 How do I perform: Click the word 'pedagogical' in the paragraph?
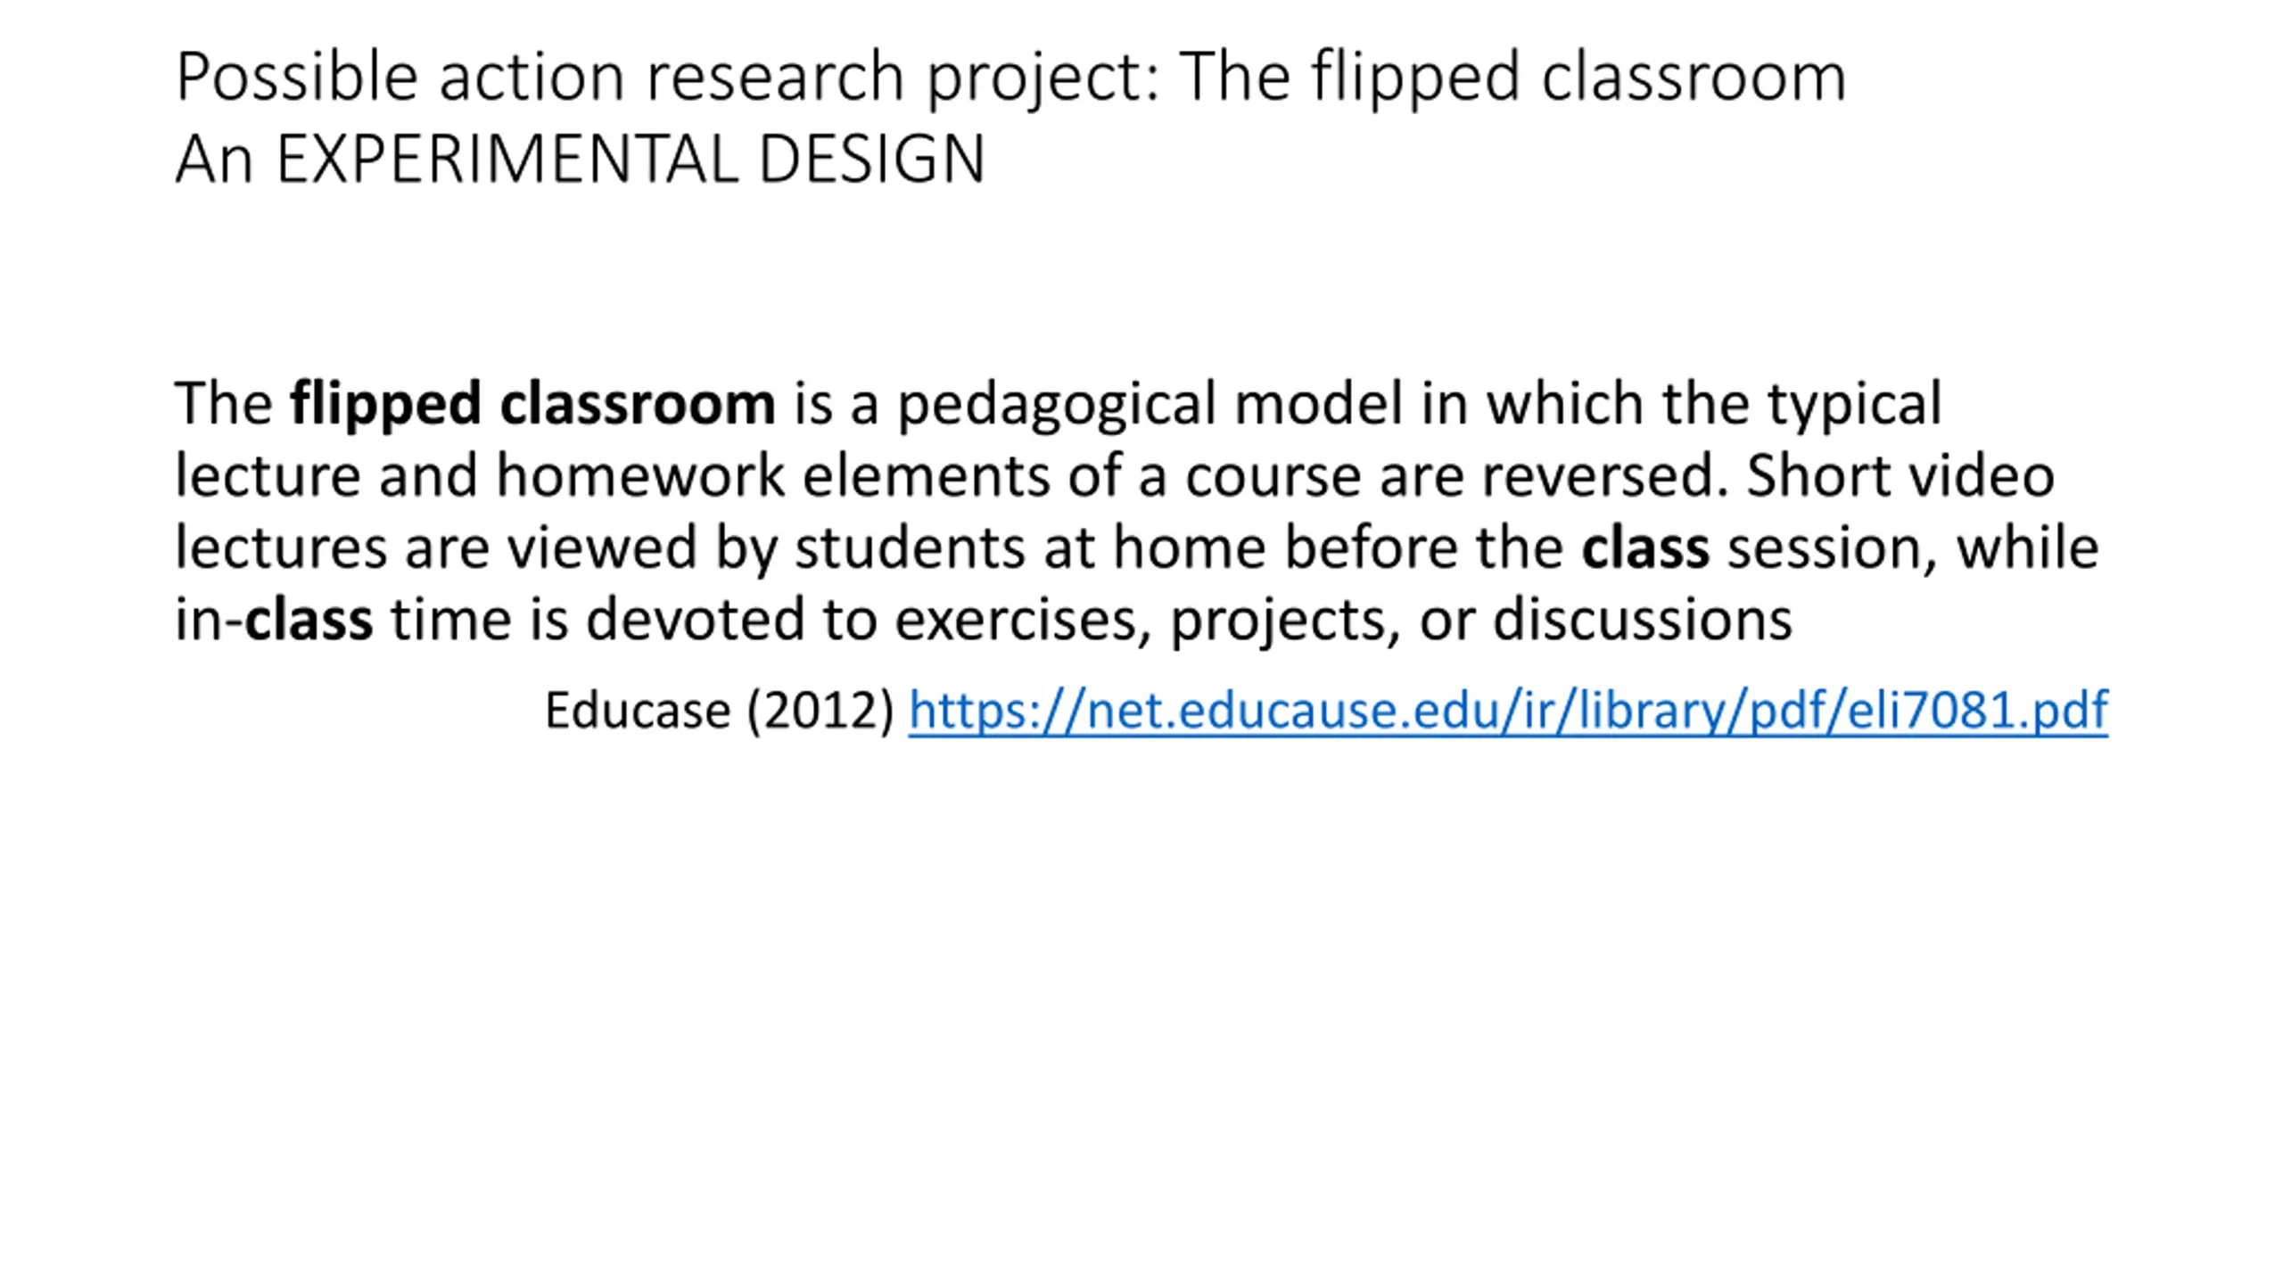1057,404
